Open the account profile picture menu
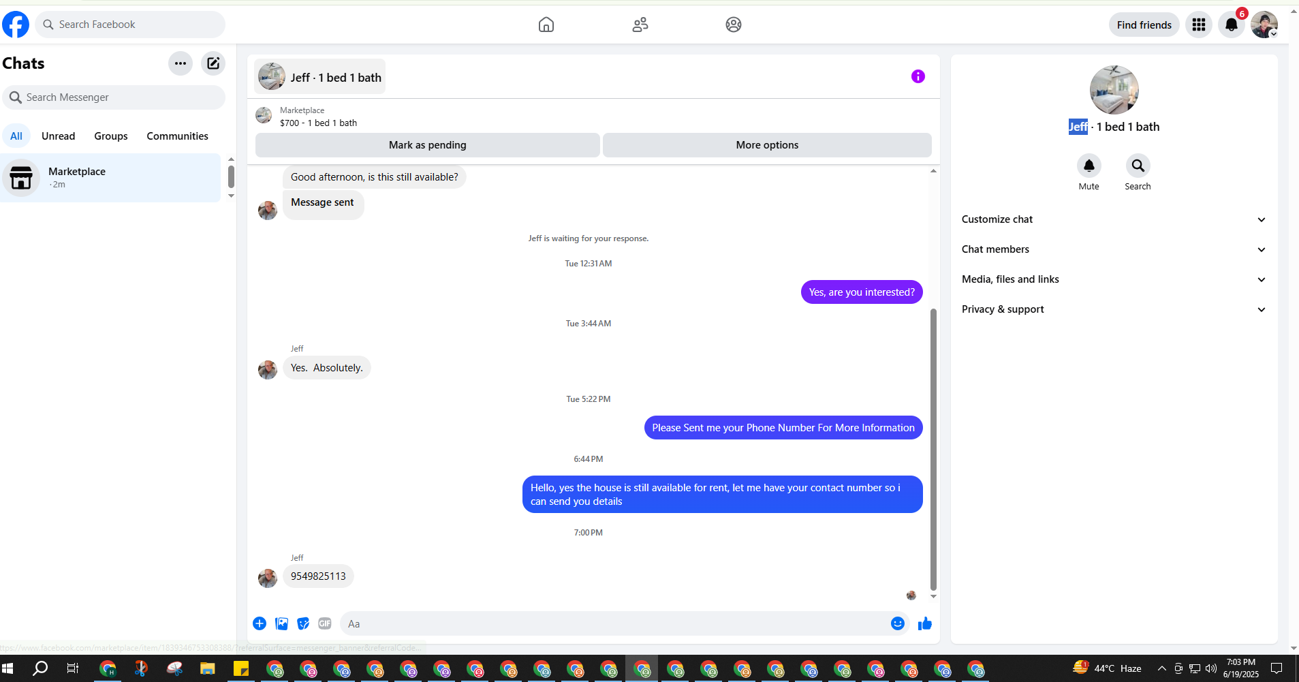This screenshot has width=1299, height=682. click(1264, 25)
